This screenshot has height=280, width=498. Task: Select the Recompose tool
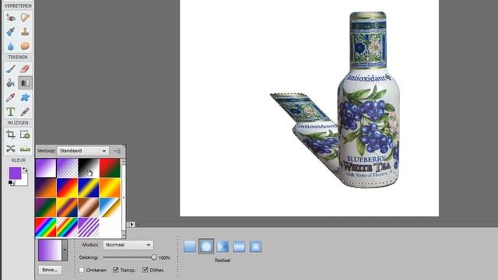point(25,135)
